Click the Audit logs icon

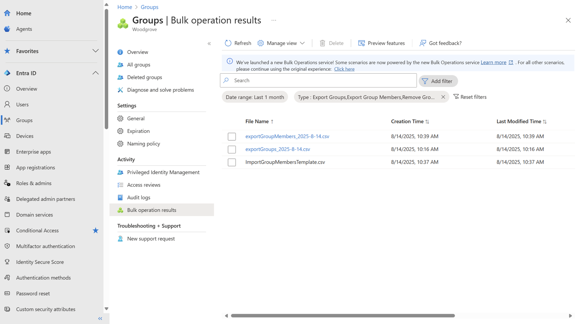(x=120, y=197)
